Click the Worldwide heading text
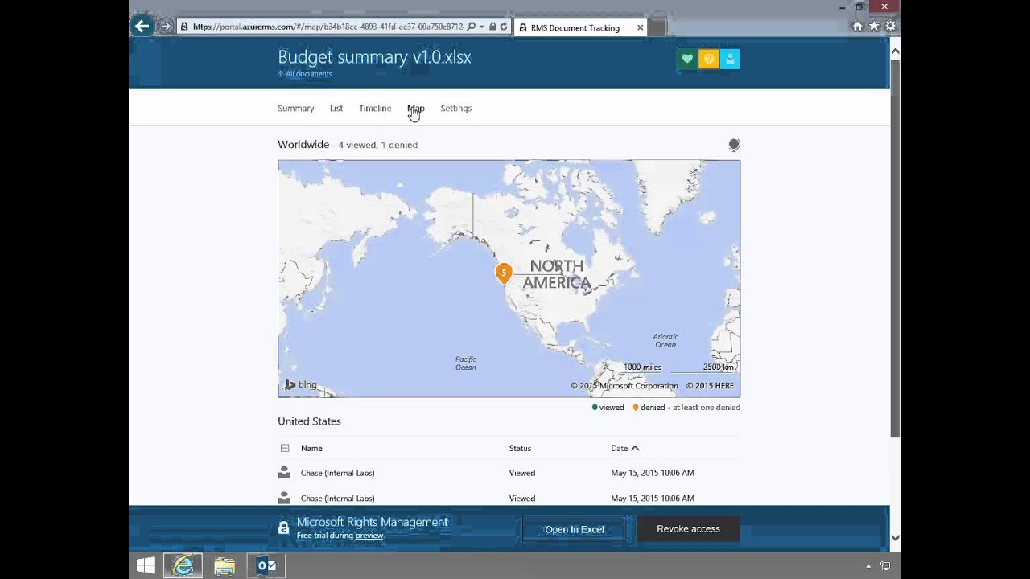The height and width of the screenshot is (579, 1030). click(x=303, y=145)
